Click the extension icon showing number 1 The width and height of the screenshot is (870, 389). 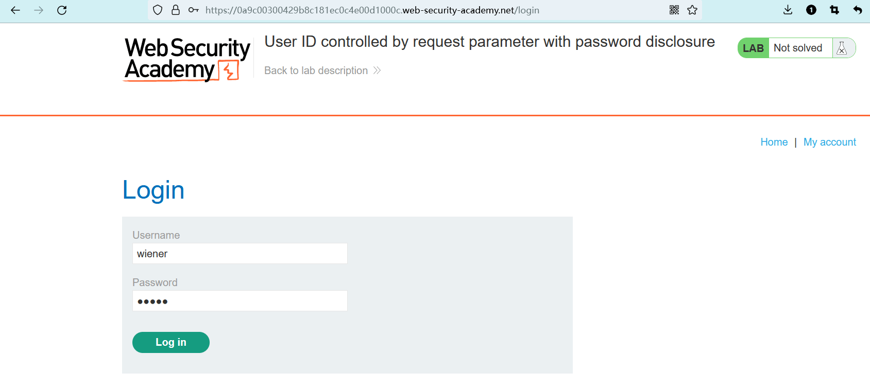(x=811, y=10)
